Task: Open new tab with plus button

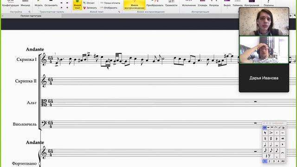Action: [x=291, y=16]
